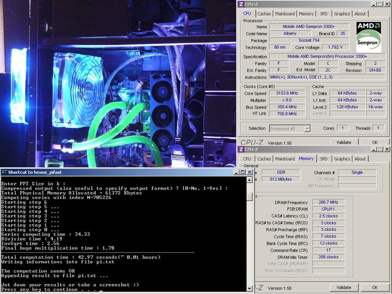Open the SPD tab in the top CPU-Z window

[x=324, y=14]
